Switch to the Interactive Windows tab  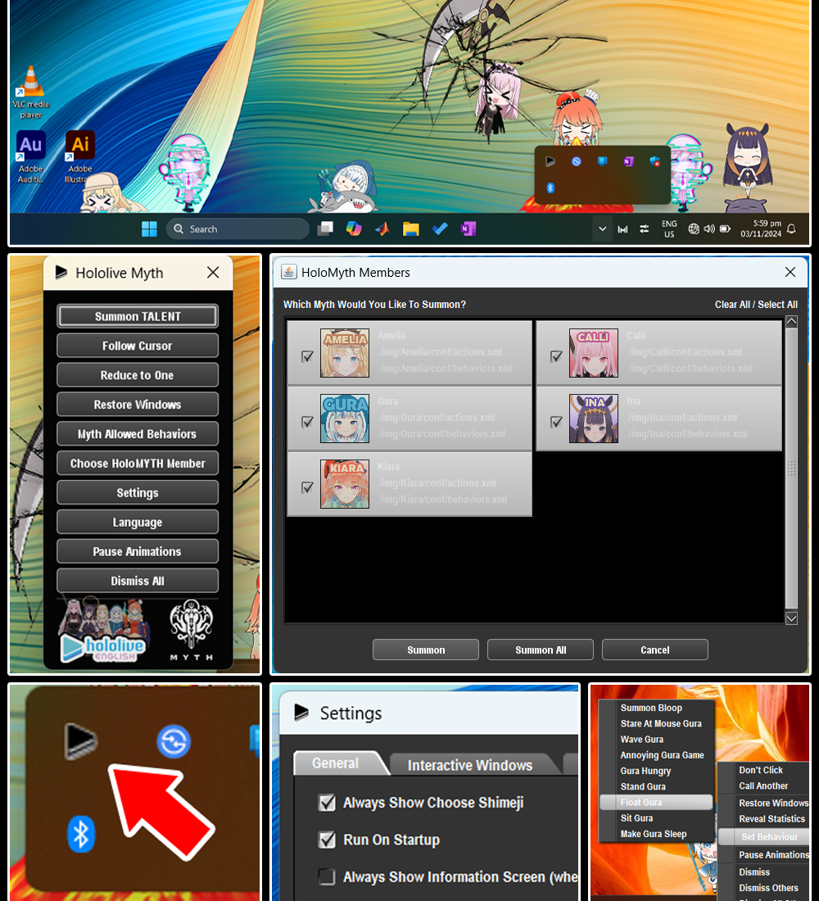click(x=470, y=765)
